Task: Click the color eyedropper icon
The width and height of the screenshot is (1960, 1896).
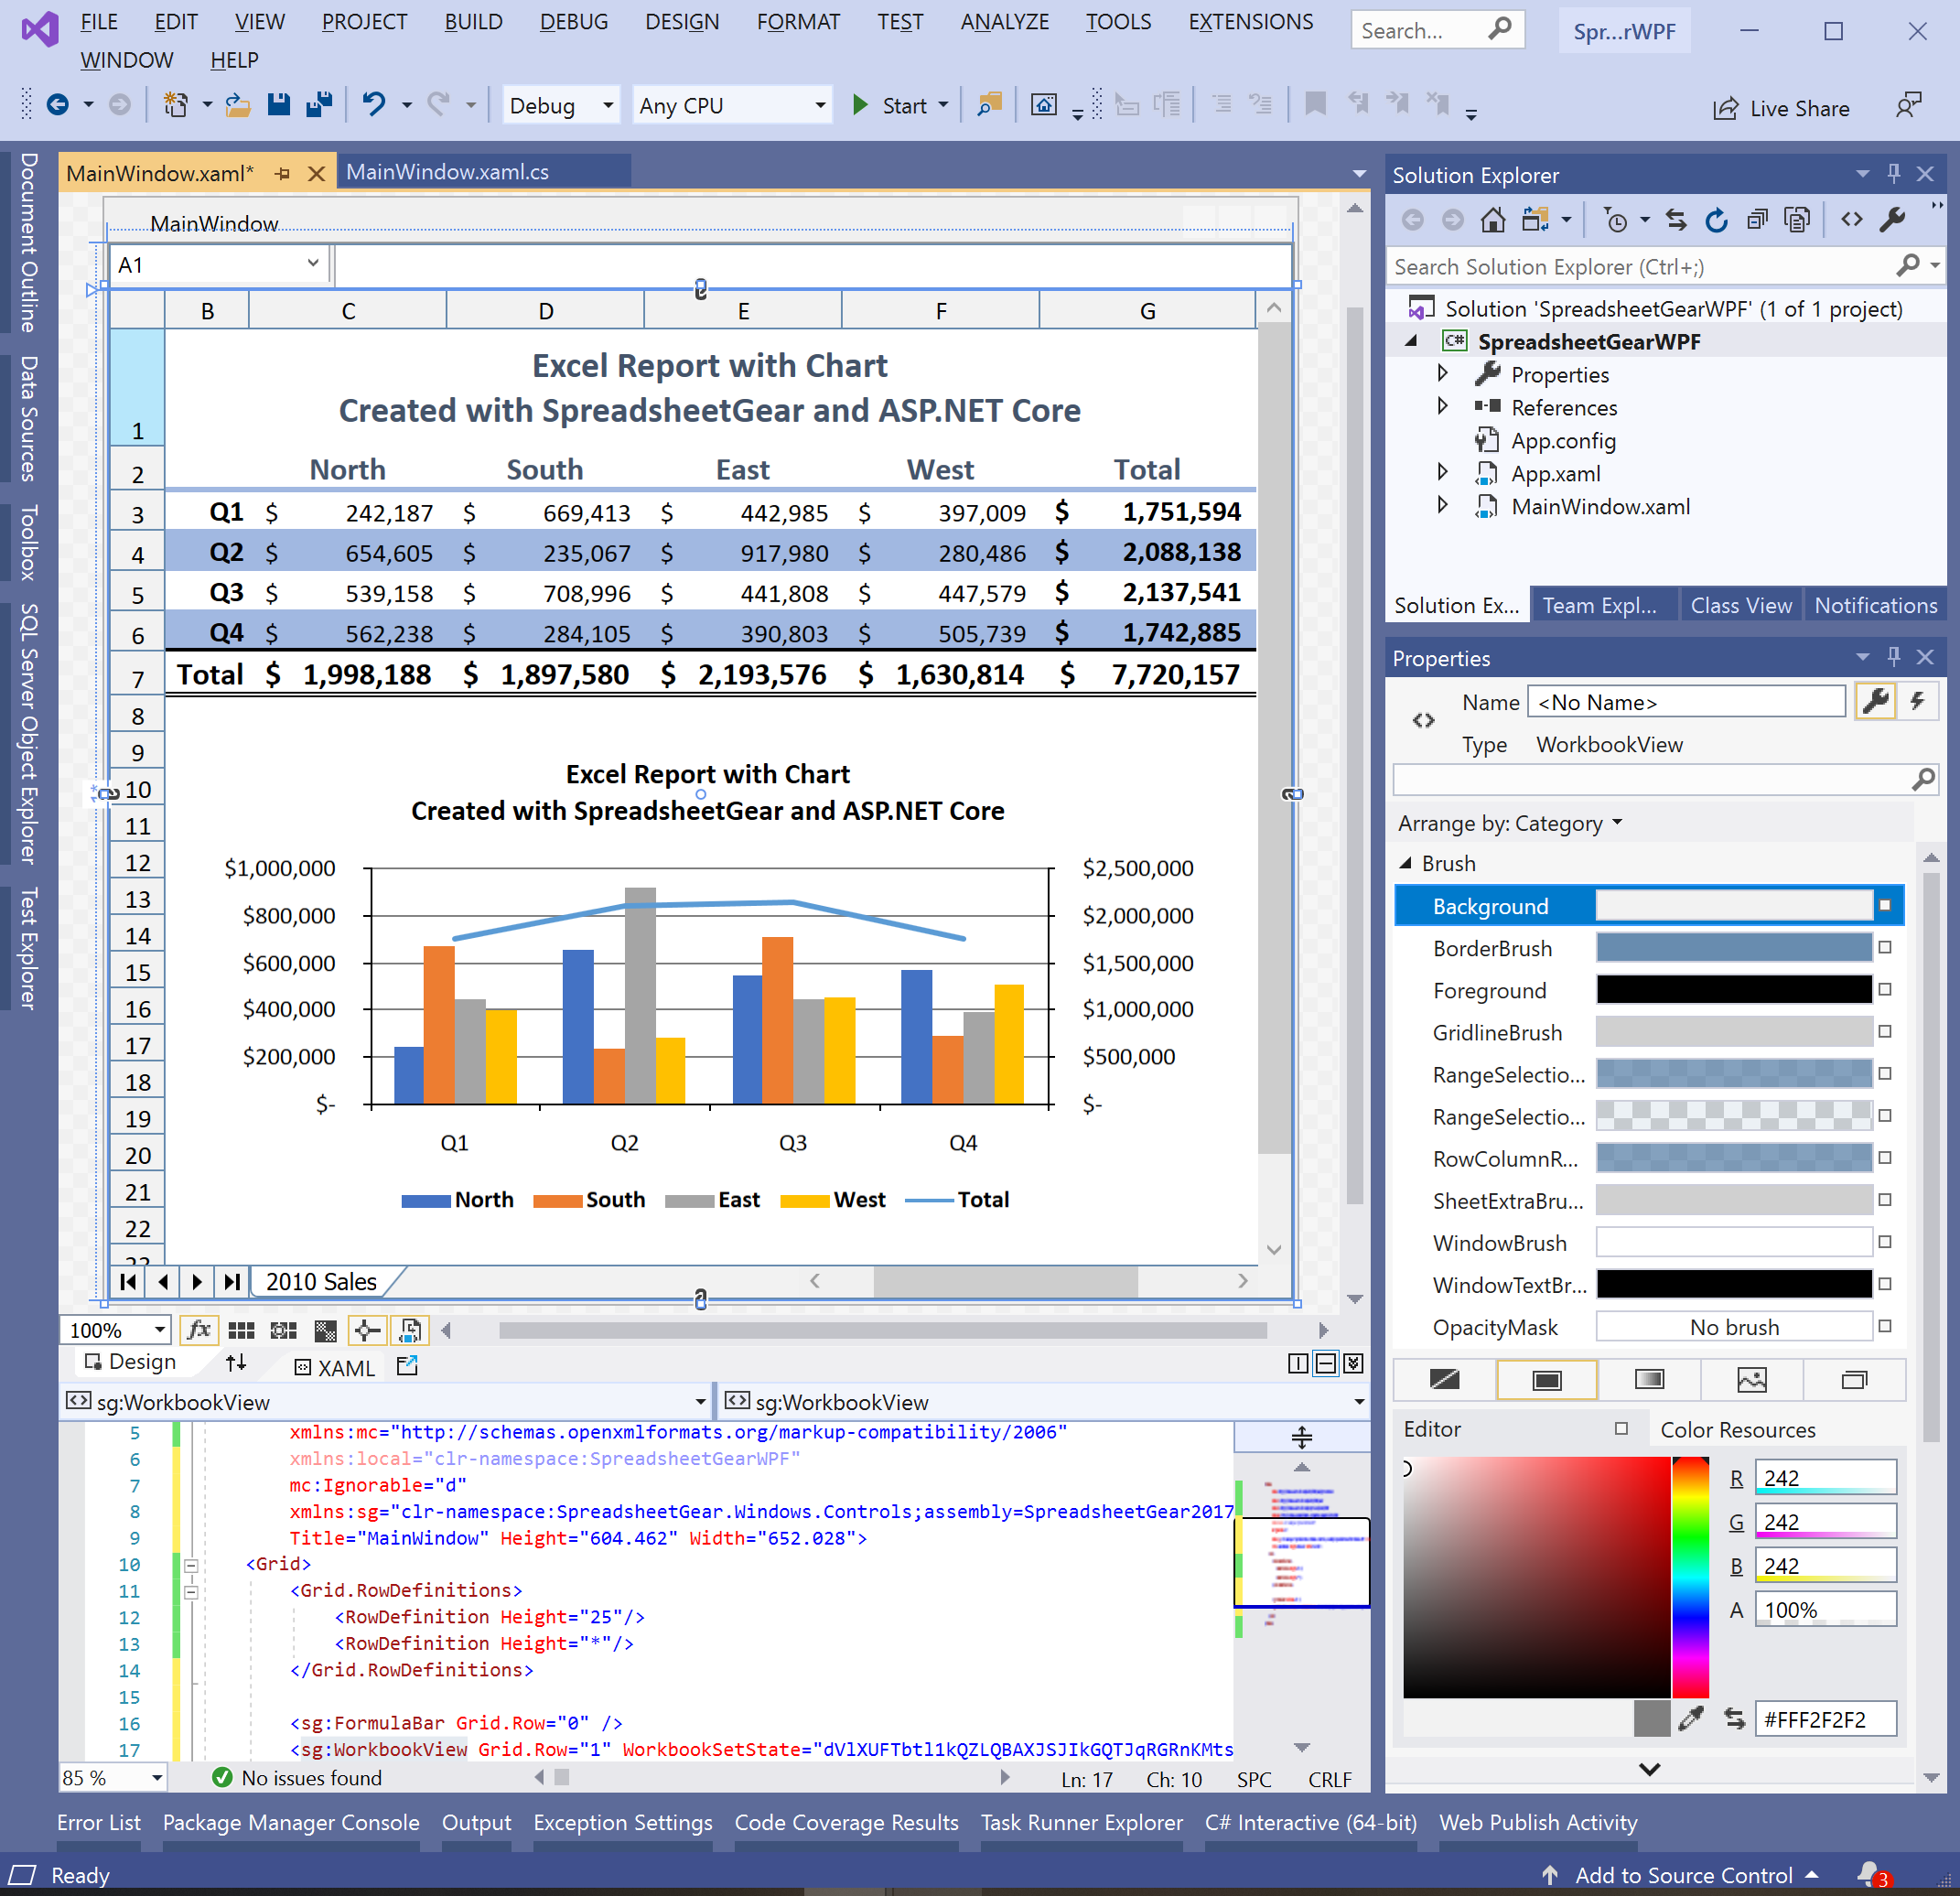Action: click(1690, 1719)
